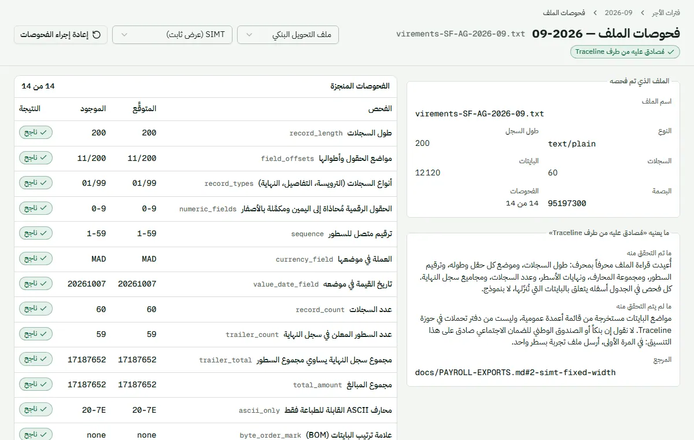
Task: Click the record_types row pass badge
Action: tap(36, 183)
